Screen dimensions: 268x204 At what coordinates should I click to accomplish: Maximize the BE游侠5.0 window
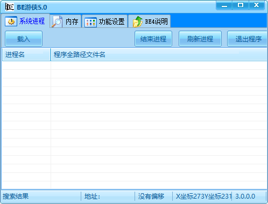coord(241,5)
